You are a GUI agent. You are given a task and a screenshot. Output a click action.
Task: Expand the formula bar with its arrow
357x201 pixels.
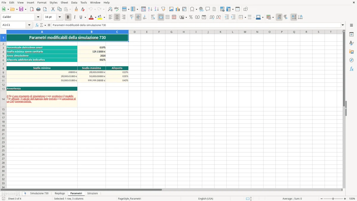coord(343,25)
